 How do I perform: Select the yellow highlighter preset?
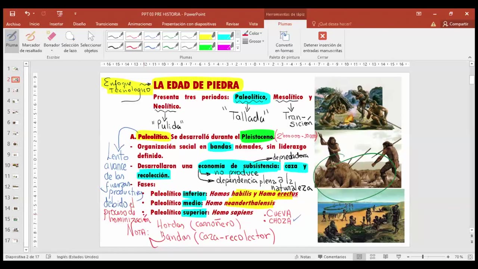pos(207,36)
